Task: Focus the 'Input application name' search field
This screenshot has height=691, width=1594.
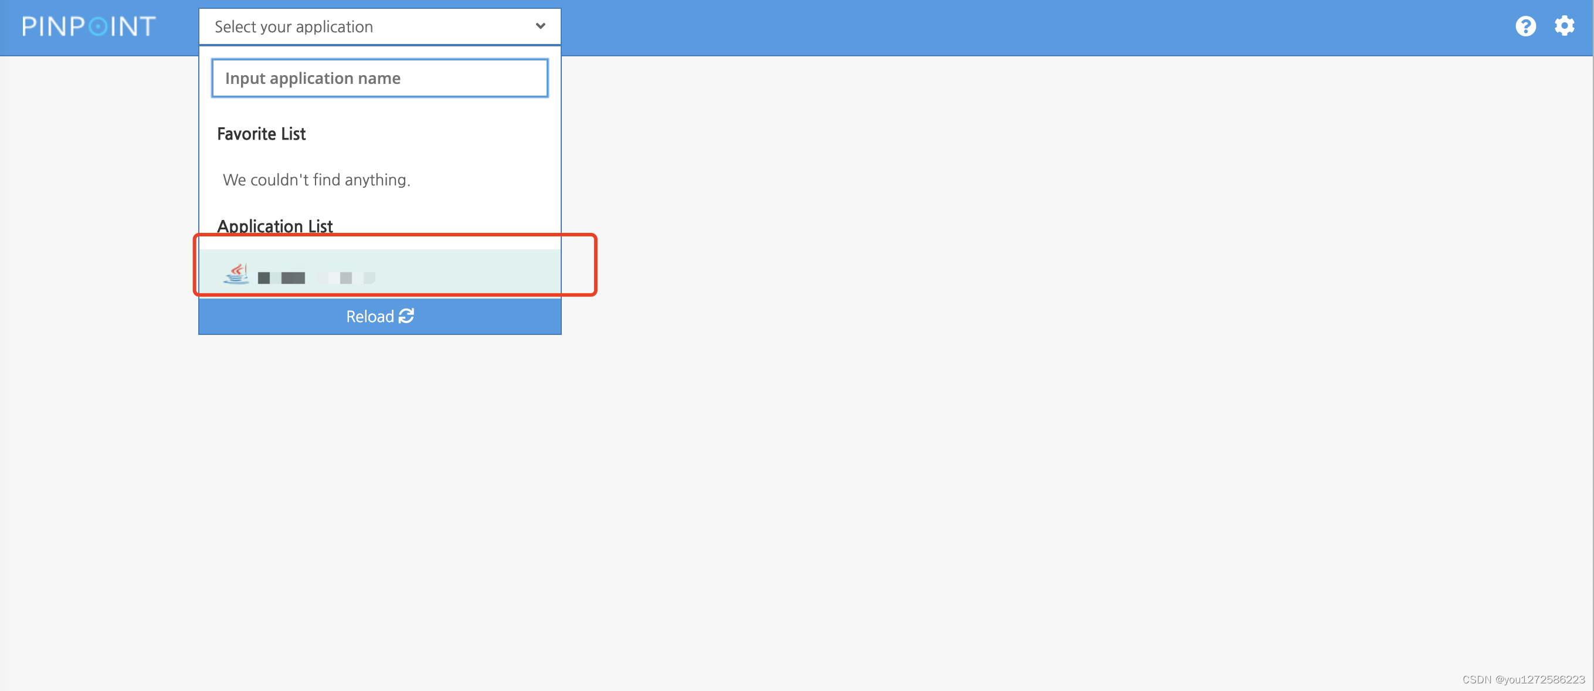Action: [x=380, y=78]
